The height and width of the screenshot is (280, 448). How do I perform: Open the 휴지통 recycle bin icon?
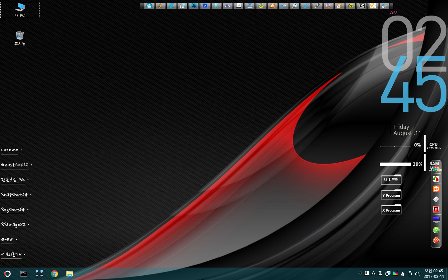point(20,38)
